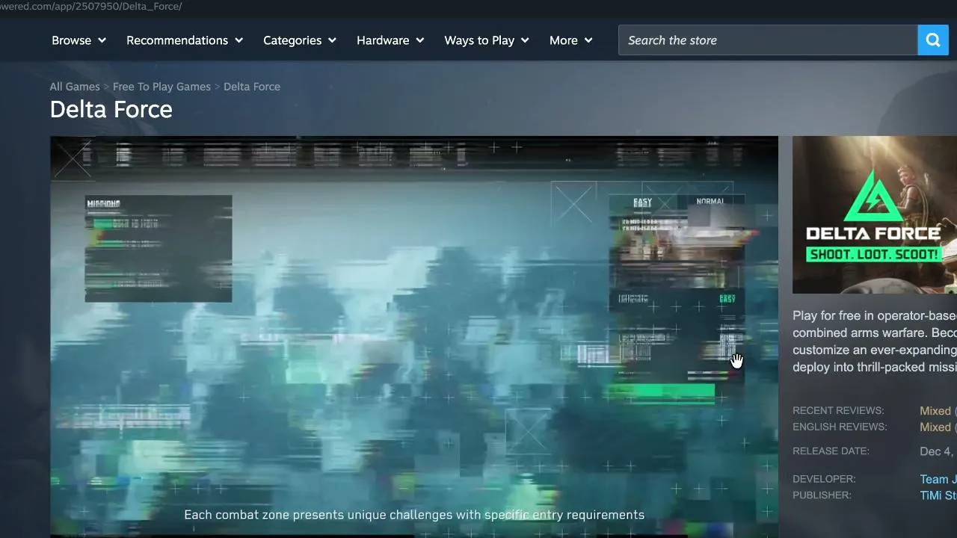Click the magnifier search button

(x=933, y=40)
